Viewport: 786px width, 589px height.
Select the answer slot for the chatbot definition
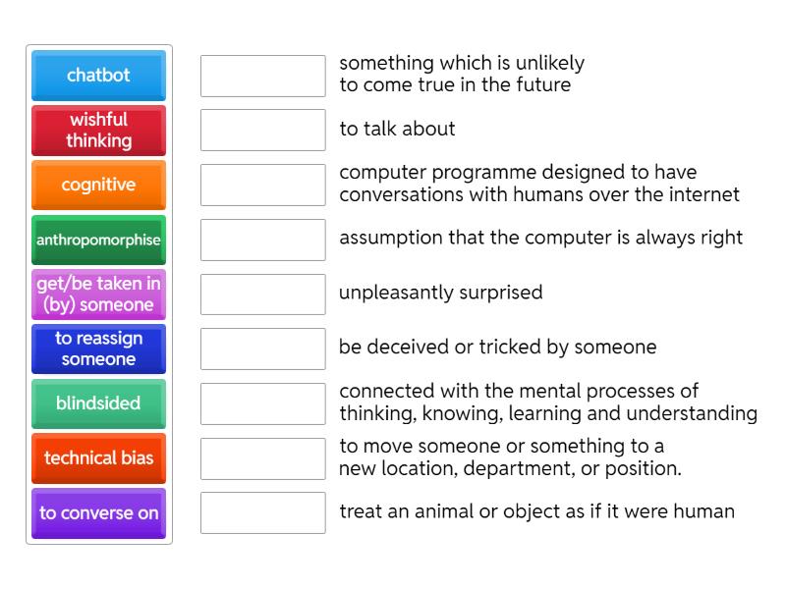[261, 184]
